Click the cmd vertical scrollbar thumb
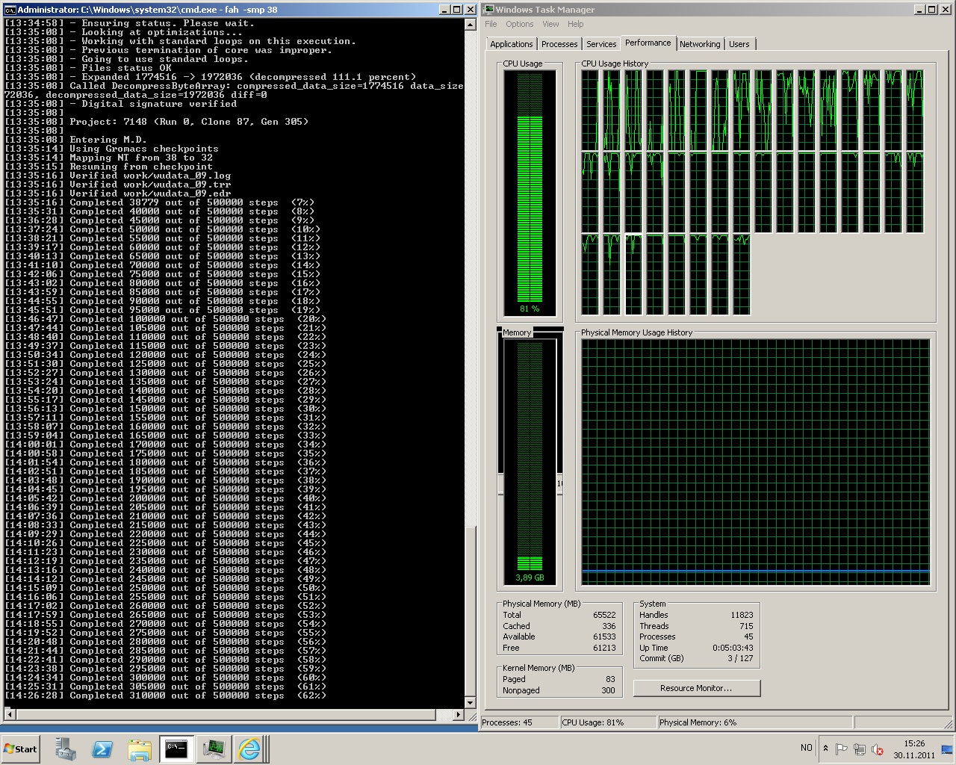 (x=471, y=611)
